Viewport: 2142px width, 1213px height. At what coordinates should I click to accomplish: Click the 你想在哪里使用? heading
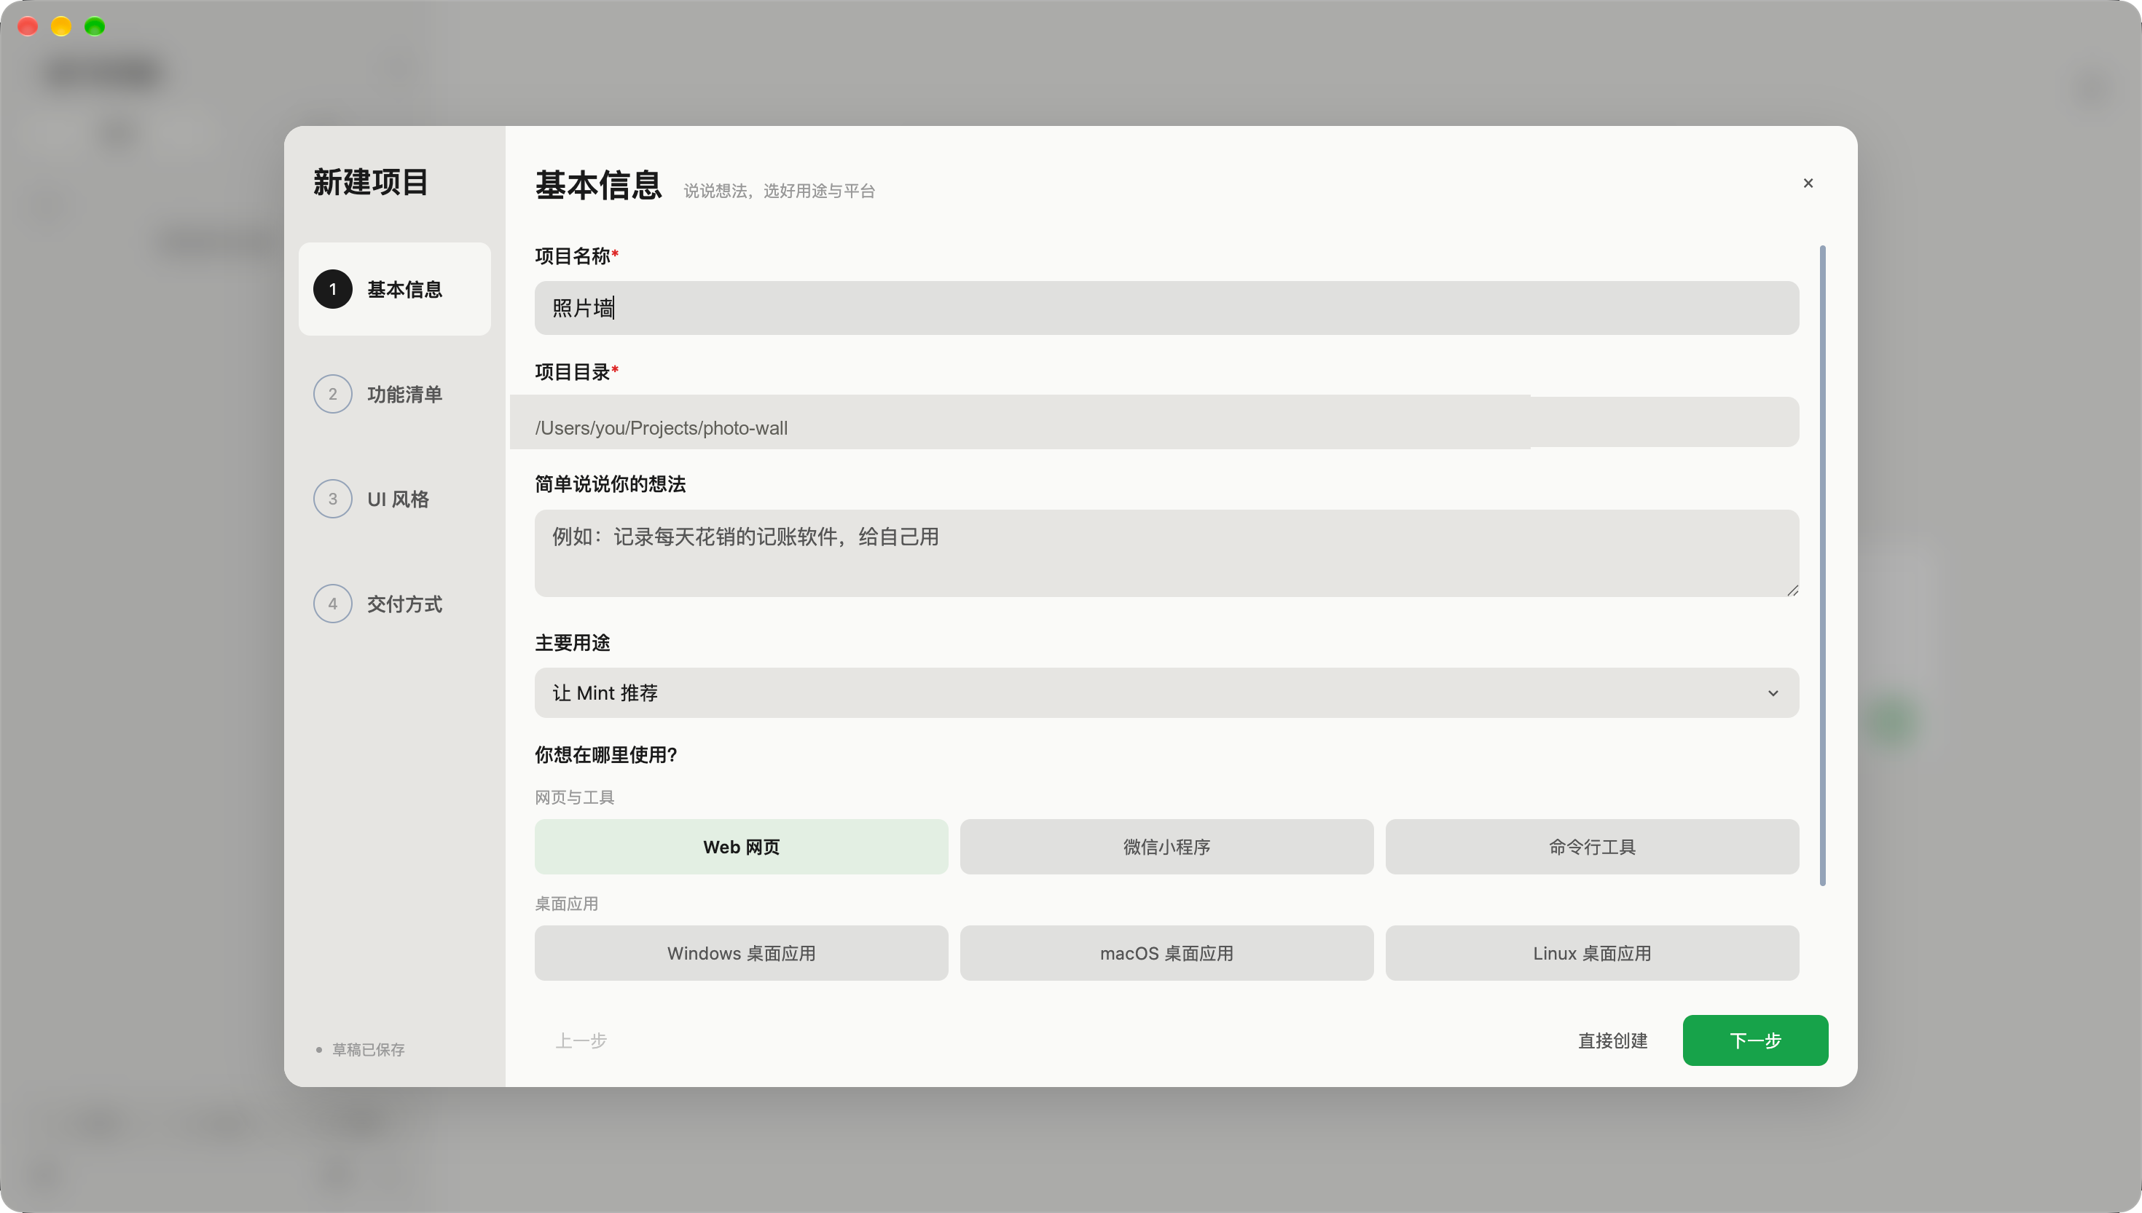pos(606,755)
